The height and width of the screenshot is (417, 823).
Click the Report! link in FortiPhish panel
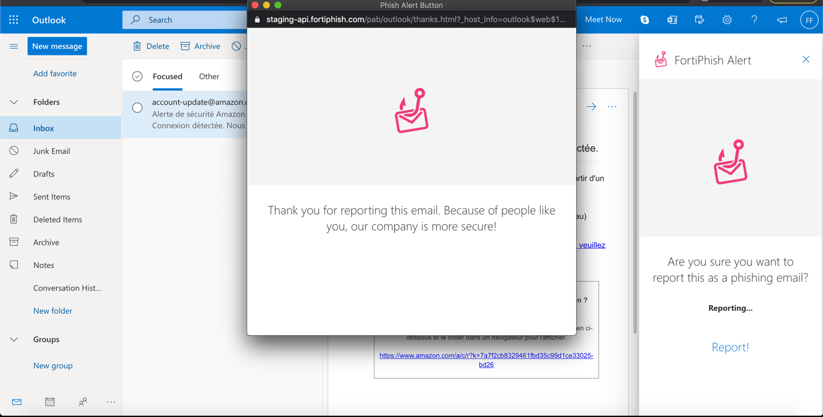click(730, 347)
